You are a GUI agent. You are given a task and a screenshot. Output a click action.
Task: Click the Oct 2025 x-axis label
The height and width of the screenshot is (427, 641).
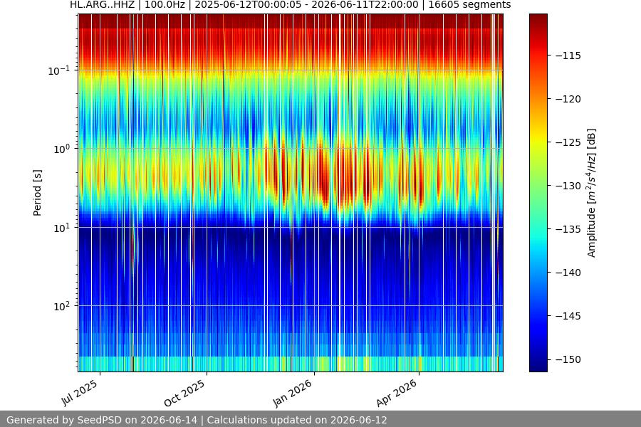click(x=184, y=393)
